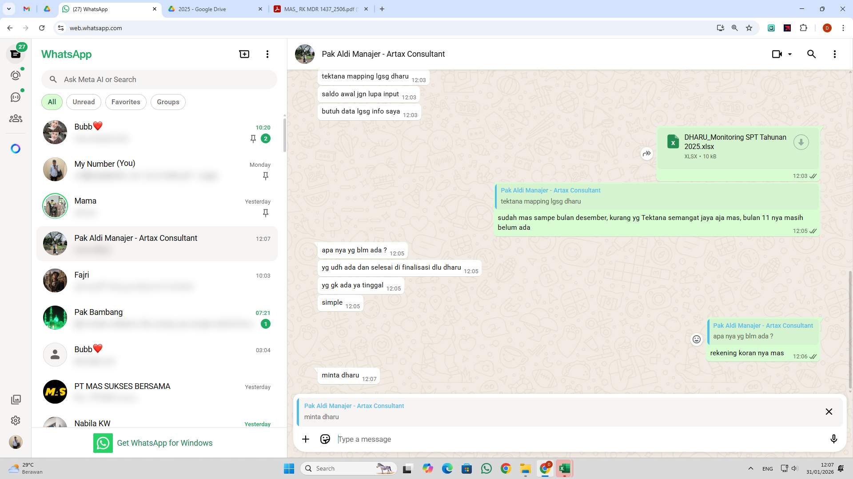Search within the Pak Aldi conversation
853x479 pixels.
tap(811, 54)
